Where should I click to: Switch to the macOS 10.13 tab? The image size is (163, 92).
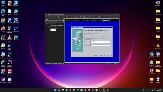pos(77,20)
